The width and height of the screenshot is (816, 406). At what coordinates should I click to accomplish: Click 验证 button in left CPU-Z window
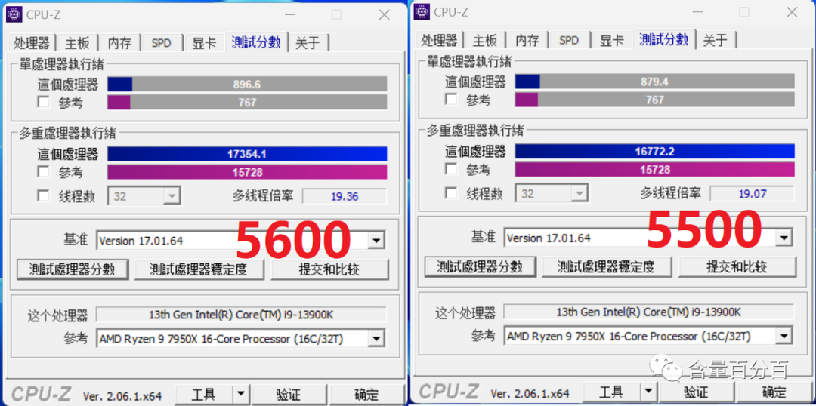tap(288, 395)
